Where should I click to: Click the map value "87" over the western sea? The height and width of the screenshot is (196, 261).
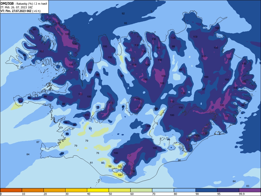point(38,142)
